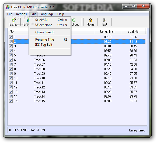
Task: Uncheck track 8 checkbox
Action: click(x=11, y=69)
